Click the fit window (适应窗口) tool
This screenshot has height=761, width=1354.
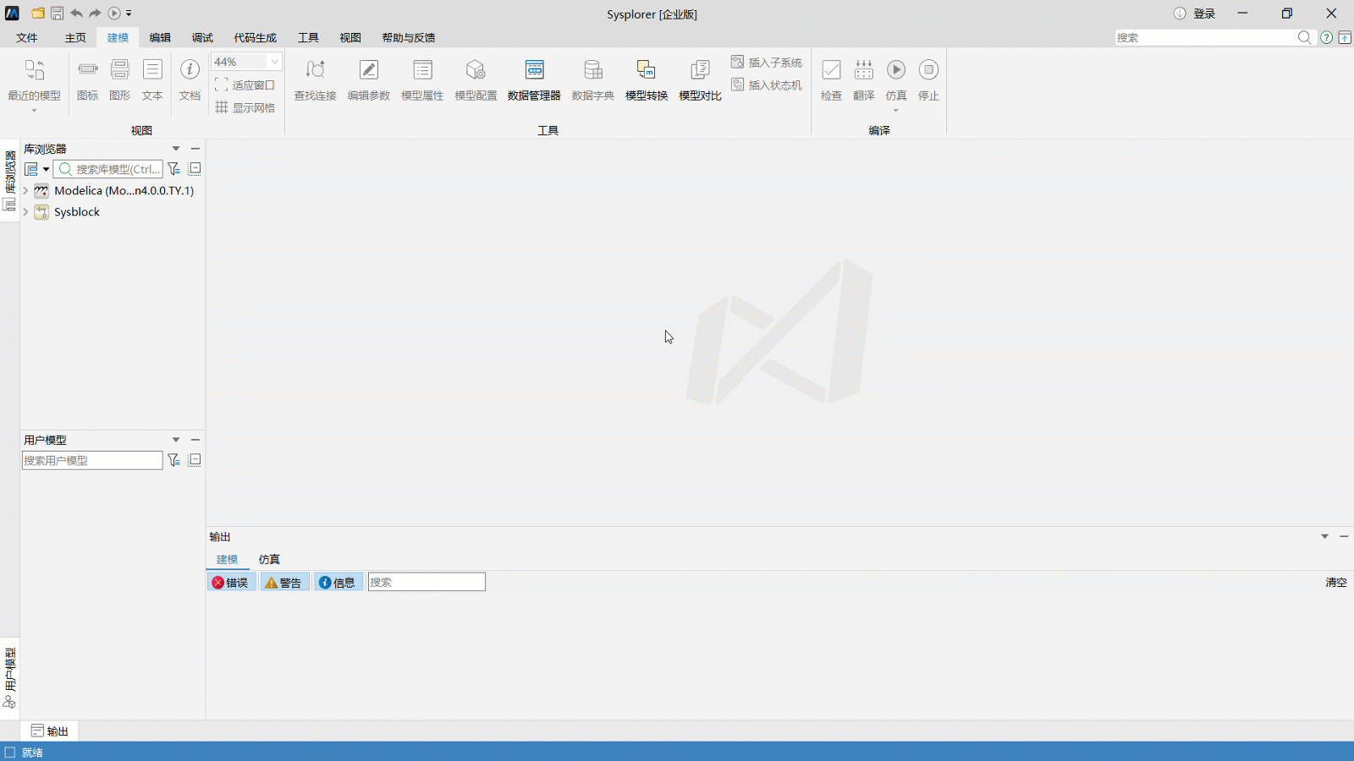[x=245, y=85]
